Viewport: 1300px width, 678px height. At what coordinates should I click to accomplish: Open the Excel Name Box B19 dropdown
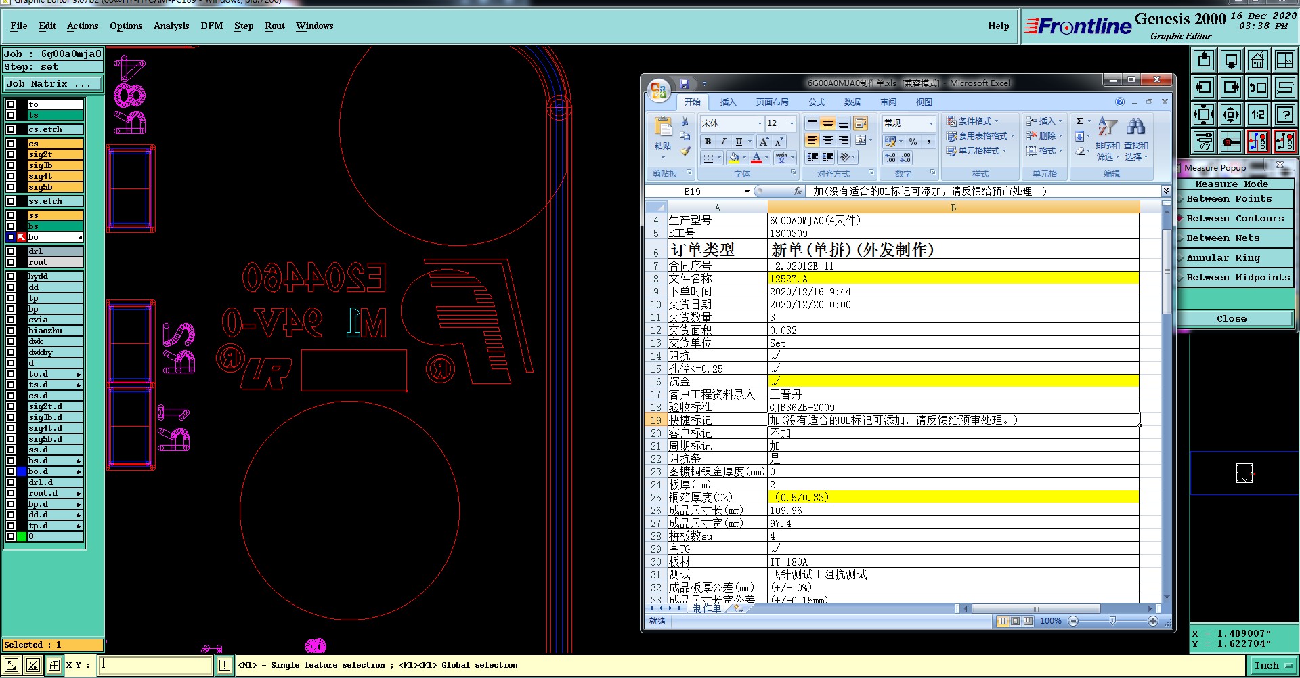pyautogui.click(x=747, y=192)
